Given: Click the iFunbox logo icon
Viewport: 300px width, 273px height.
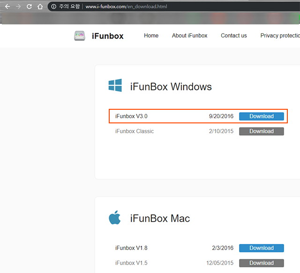Looking at the screenshot, I should (x=79, y=36).
